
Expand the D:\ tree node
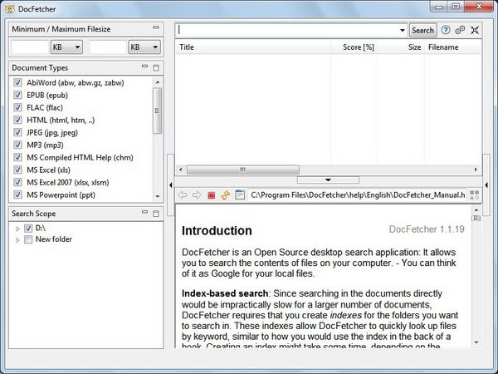(x=17, y=228)
